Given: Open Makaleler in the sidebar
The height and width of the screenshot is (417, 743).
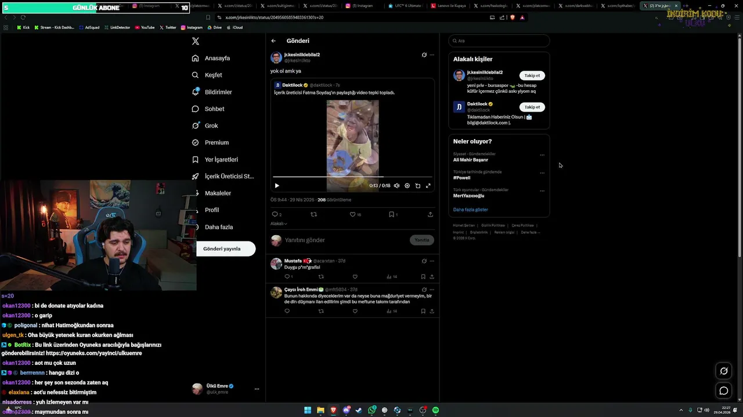Looking at the screenshot, I should (211, 193).
